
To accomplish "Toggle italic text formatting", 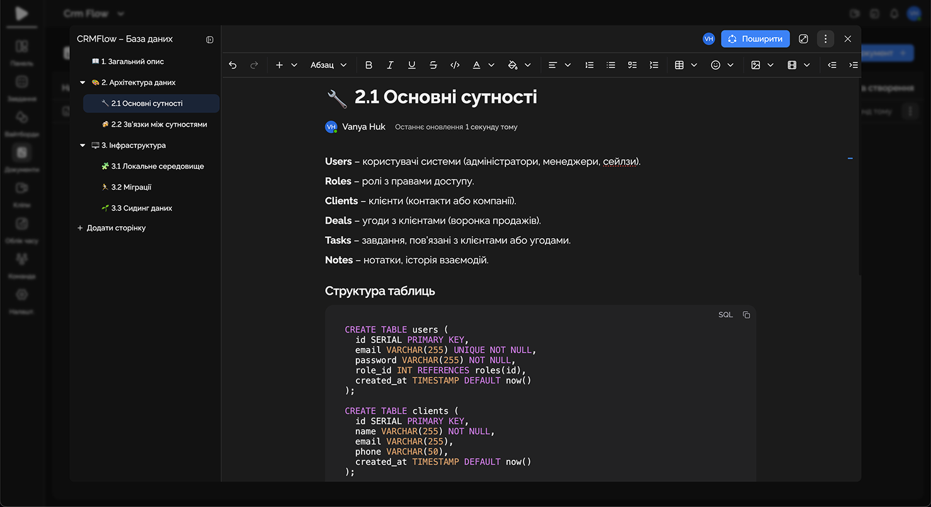I will [x=390, y=65].
